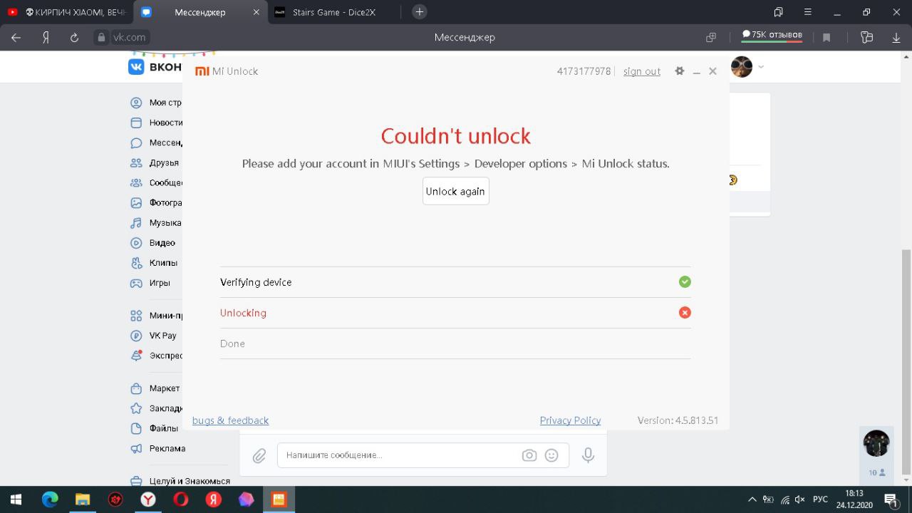This screenshot has width=912, height=513.
Task: Open the bugs & feedback link
Action: point(230,420)
